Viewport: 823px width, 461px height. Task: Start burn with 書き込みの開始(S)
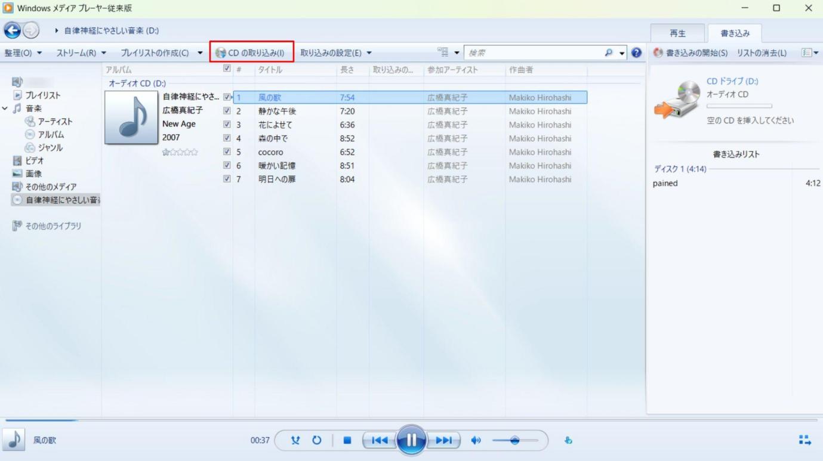pyautogui.click(x=691, y=53)
